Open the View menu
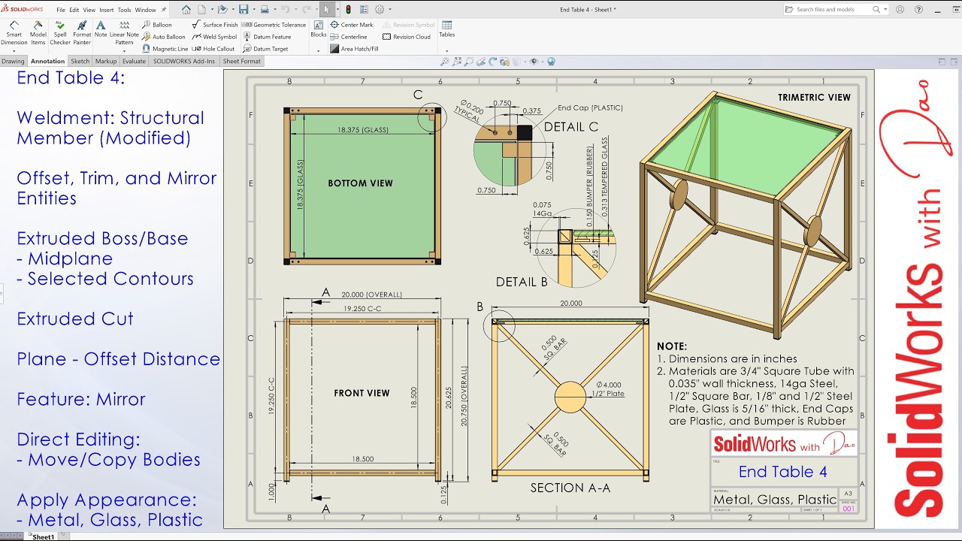Screen dimensions: 962x541 [89, 10]
